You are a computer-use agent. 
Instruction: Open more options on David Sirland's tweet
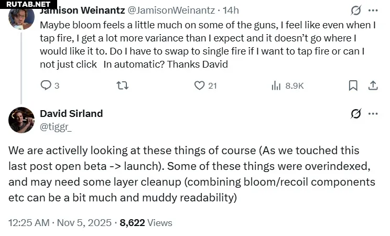pos(373,114)
